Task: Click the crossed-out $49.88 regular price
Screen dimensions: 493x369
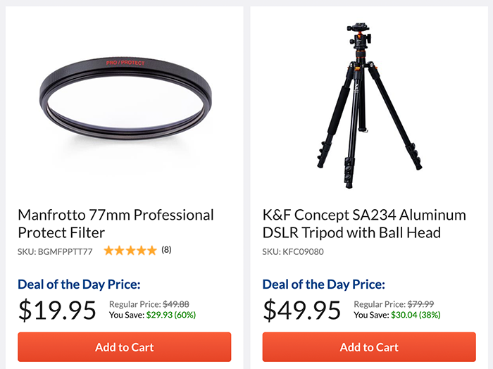Action: (x=177, y=304)
